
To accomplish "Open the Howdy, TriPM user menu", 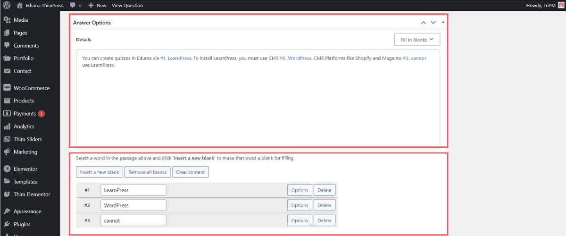I will pos(545,5).
